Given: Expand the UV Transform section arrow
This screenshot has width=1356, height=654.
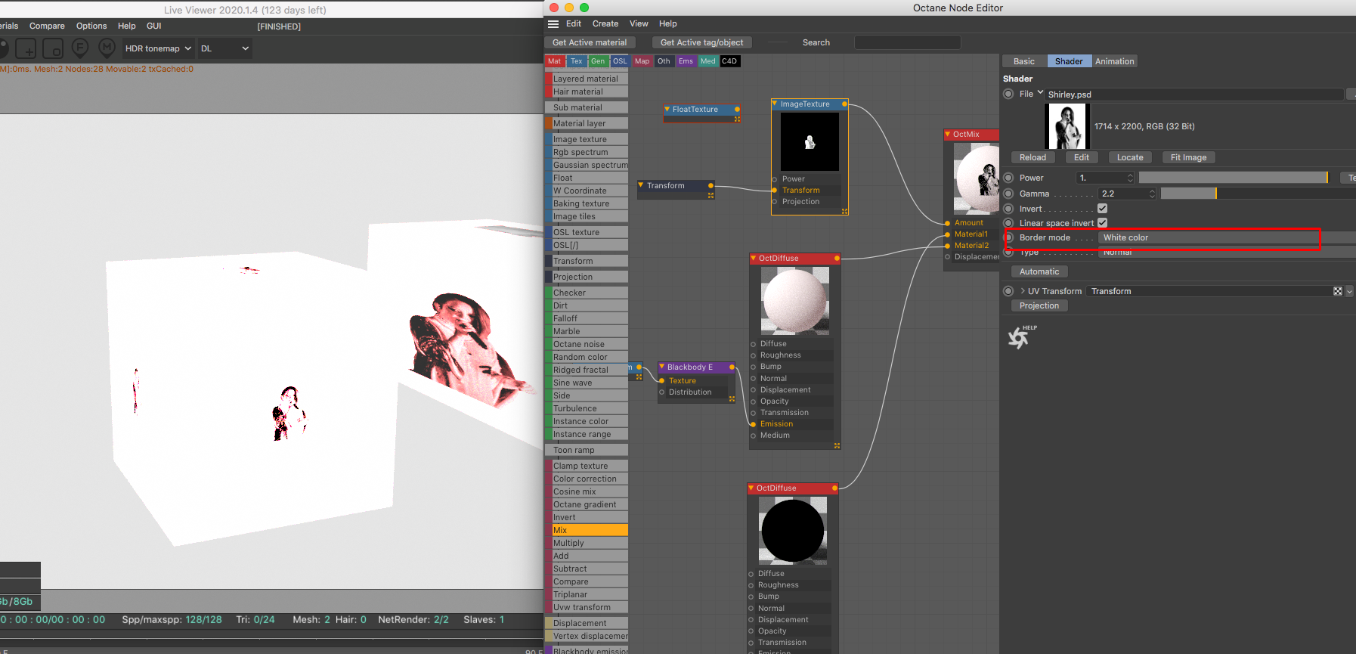Looking at the screenshot, I should coord(1023,291).
